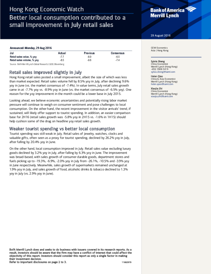This screenshot has width=211, height=274.
Task: Click the 'Retail sales improved slightly in July' heading
Action: click(46, 73)
